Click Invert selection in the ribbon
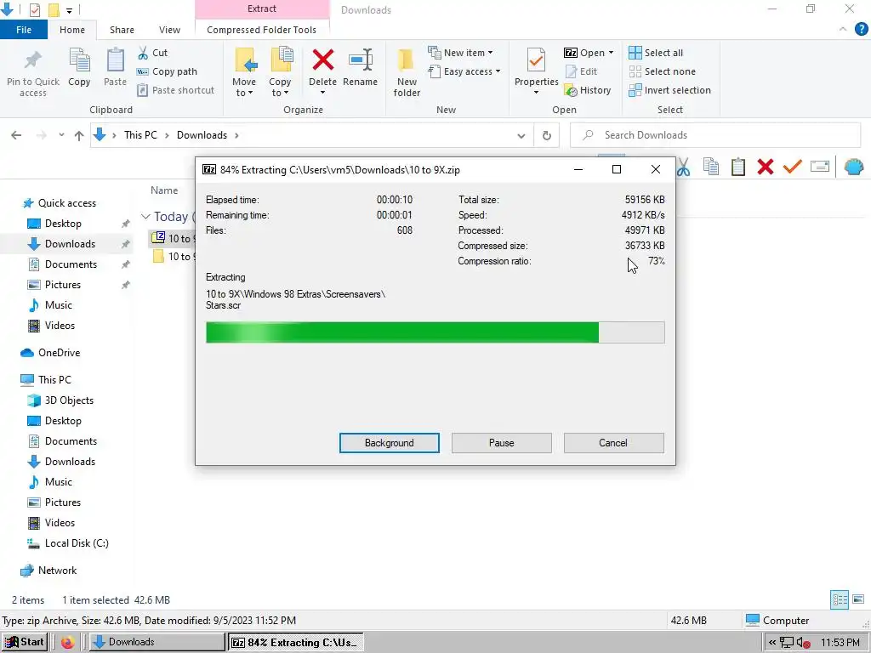Image resolution: width=871 pixels, height=653 pixels. tap(670, 90)
